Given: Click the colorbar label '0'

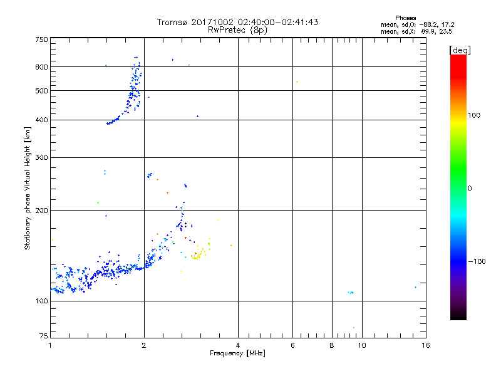Looking at the screenshot, I should [x=470, y=189].
